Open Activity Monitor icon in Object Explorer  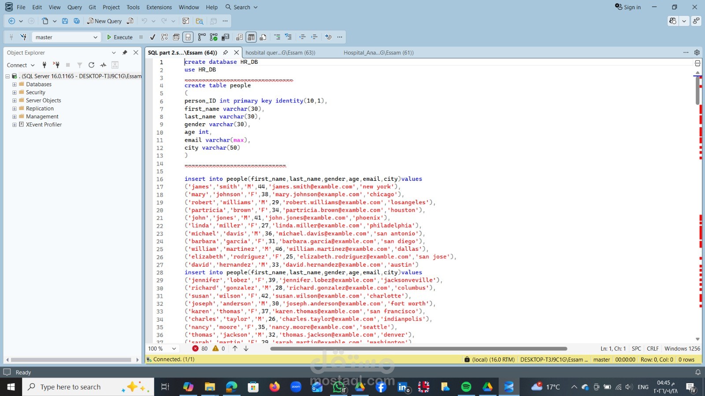click(103, 65)
